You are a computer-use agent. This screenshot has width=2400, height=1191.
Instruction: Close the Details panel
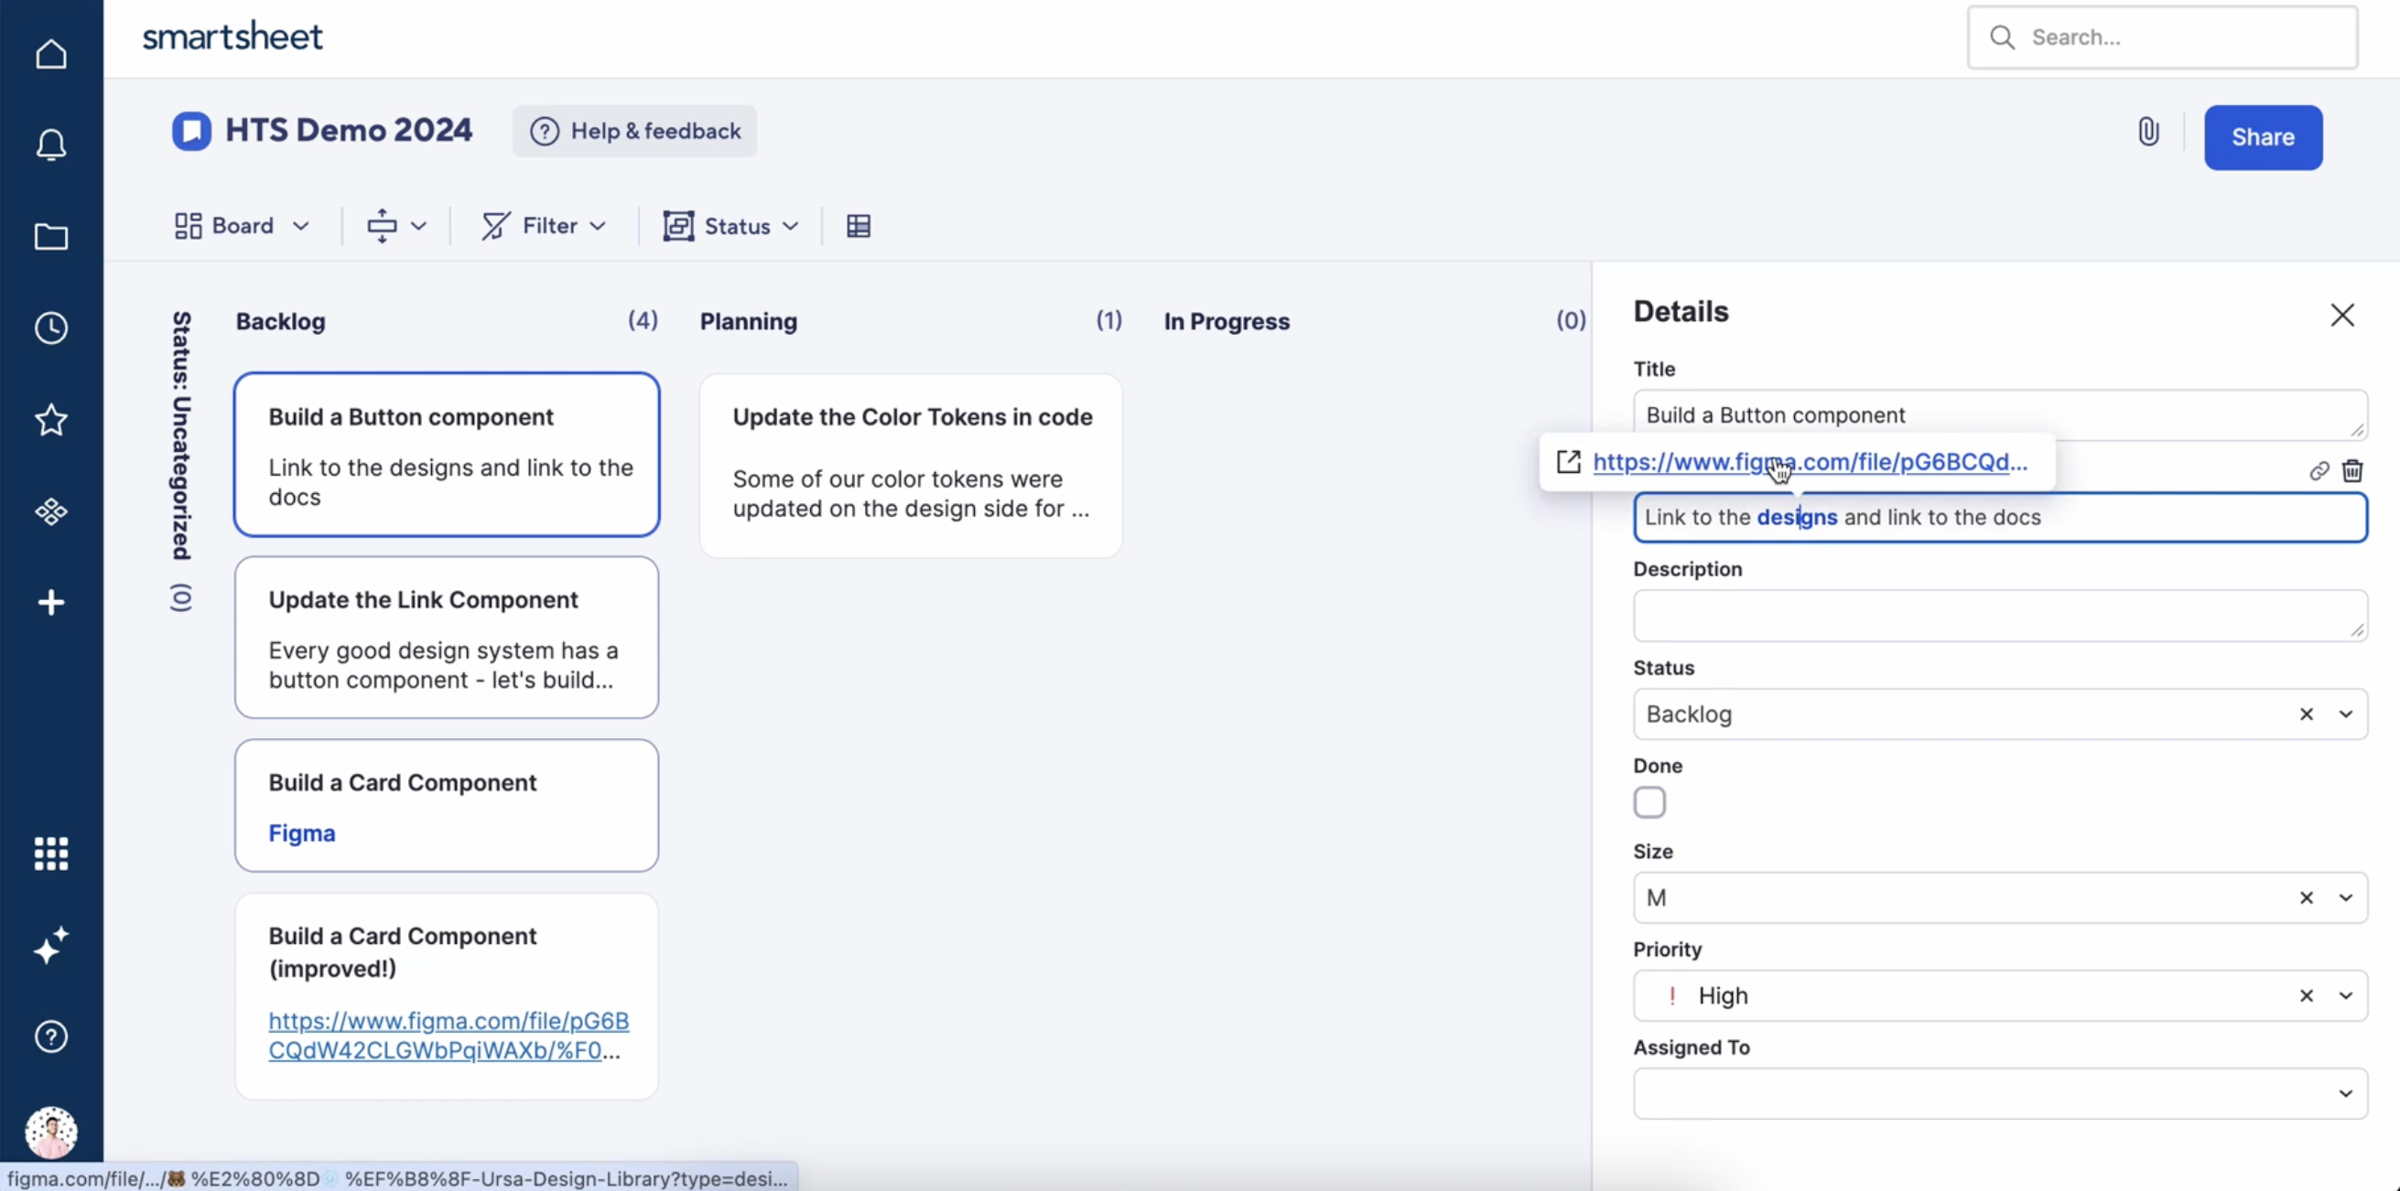coord(2342,316)
